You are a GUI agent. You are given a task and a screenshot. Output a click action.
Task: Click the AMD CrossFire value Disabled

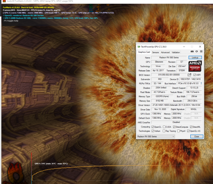pos(176,122)
